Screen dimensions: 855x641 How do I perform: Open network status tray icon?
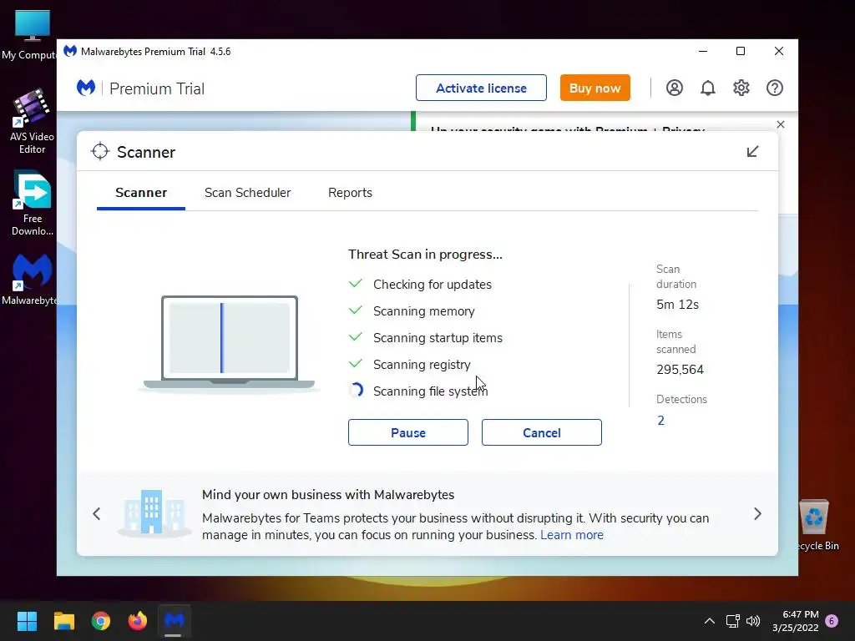pos(733,621)
